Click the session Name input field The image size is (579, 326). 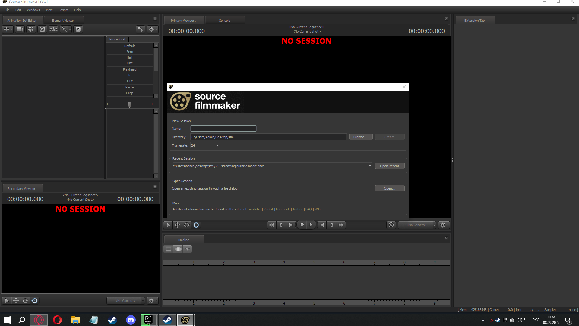point(223,129)
